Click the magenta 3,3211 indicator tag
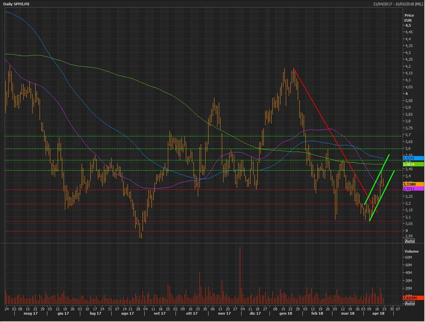The width and height of the screenshot is (425, 322). click(x=413, y=189)
